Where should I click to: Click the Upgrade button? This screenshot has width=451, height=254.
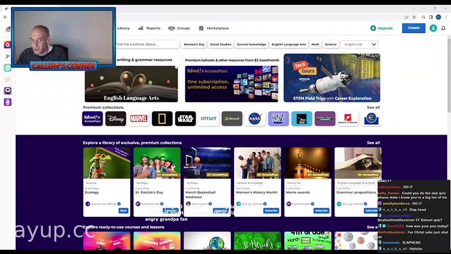[x=382, y=28]
